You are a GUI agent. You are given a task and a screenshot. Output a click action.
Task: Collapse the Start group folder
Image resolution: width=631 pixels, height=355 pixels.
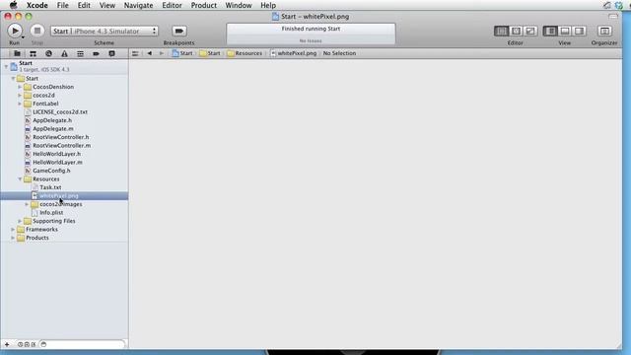[13, 79]
